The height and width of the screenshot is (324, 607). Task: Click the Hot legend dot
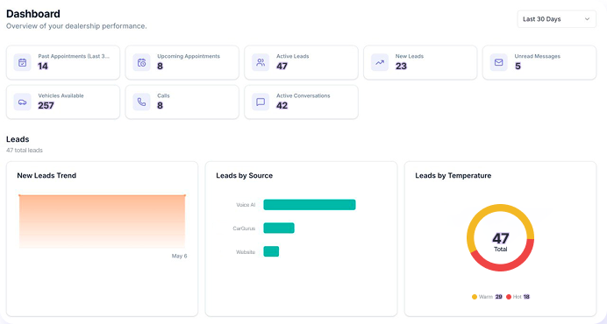[x=509, y=297]
